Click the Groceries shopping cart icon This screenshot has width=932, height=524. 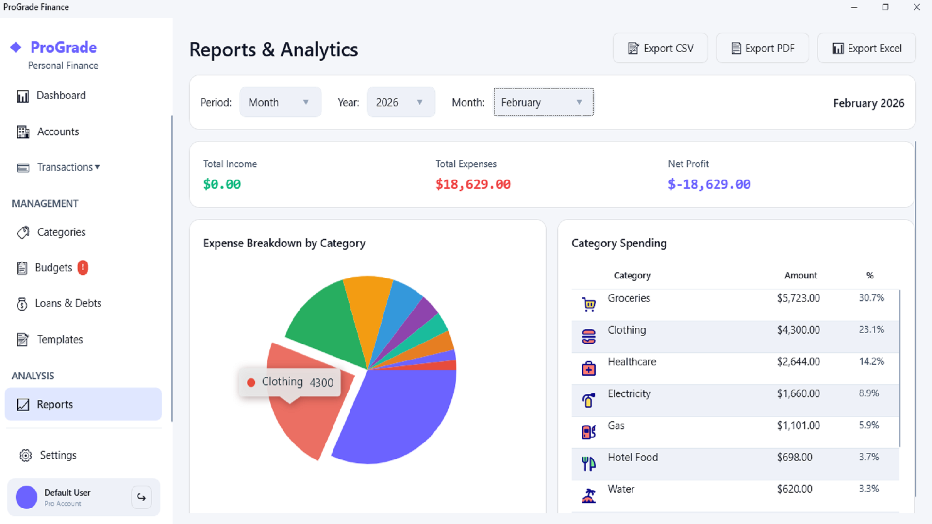(589, 305)
